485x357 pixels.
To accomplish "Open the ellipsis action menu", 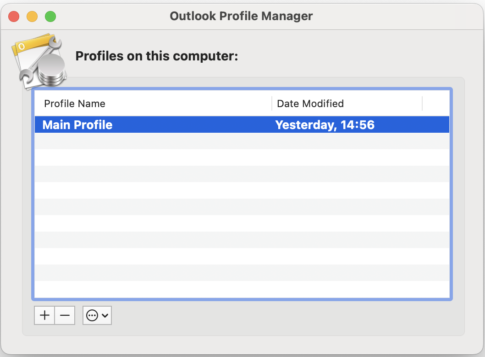I will pyautogui.click(x=93, y=315).
